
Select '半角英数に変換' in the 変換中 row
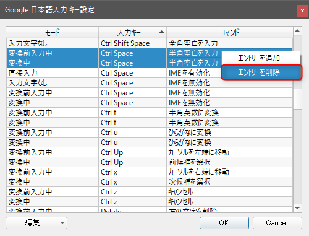tap(229, 123)
